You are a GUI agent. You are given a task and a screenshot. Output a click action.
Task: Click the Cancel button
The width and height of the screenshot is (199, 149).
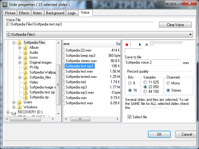coord(187,134)
